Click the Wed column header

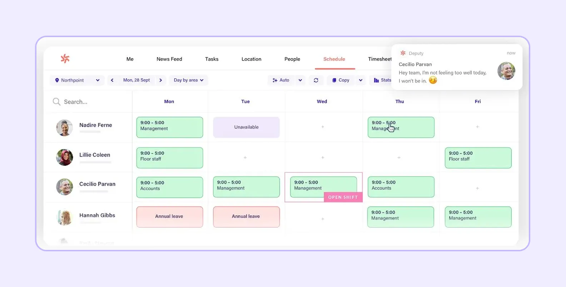click(x=322, y=102)
